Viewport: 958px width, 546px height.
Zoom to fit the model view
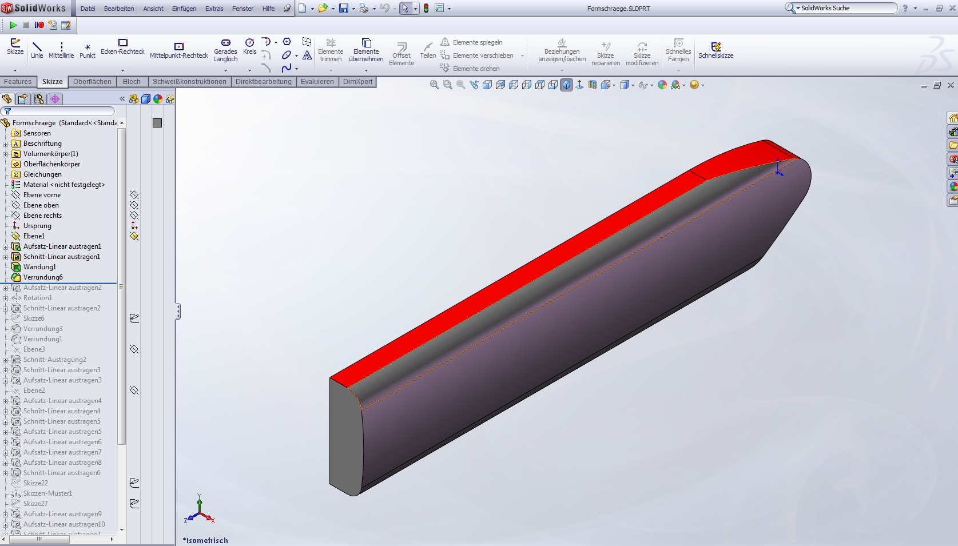coord(435,85)
